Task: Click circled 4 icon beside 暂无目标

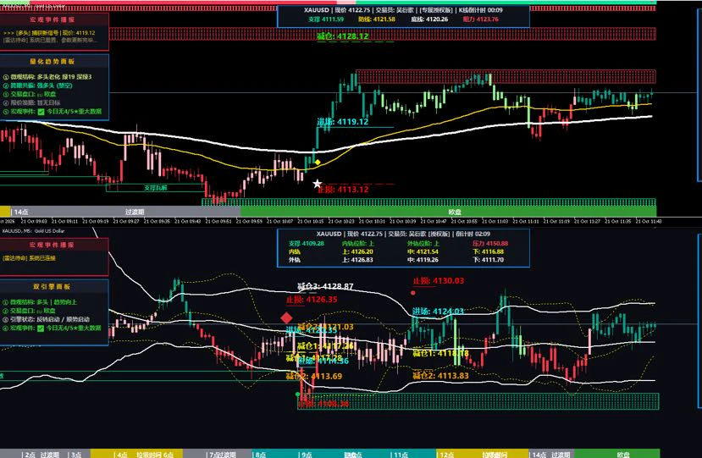Action: pyautogui.click(x=6, y=103)
